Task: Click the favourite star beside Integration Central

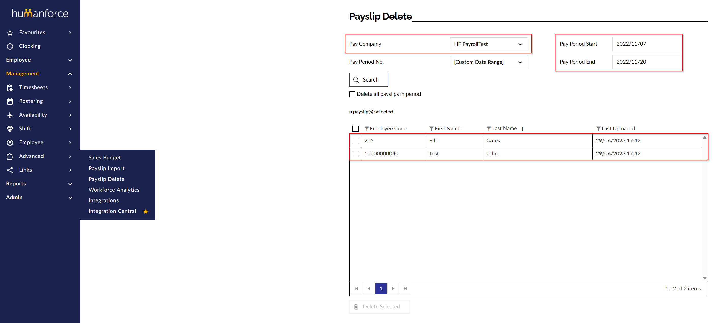Action: tap(146, 211)
